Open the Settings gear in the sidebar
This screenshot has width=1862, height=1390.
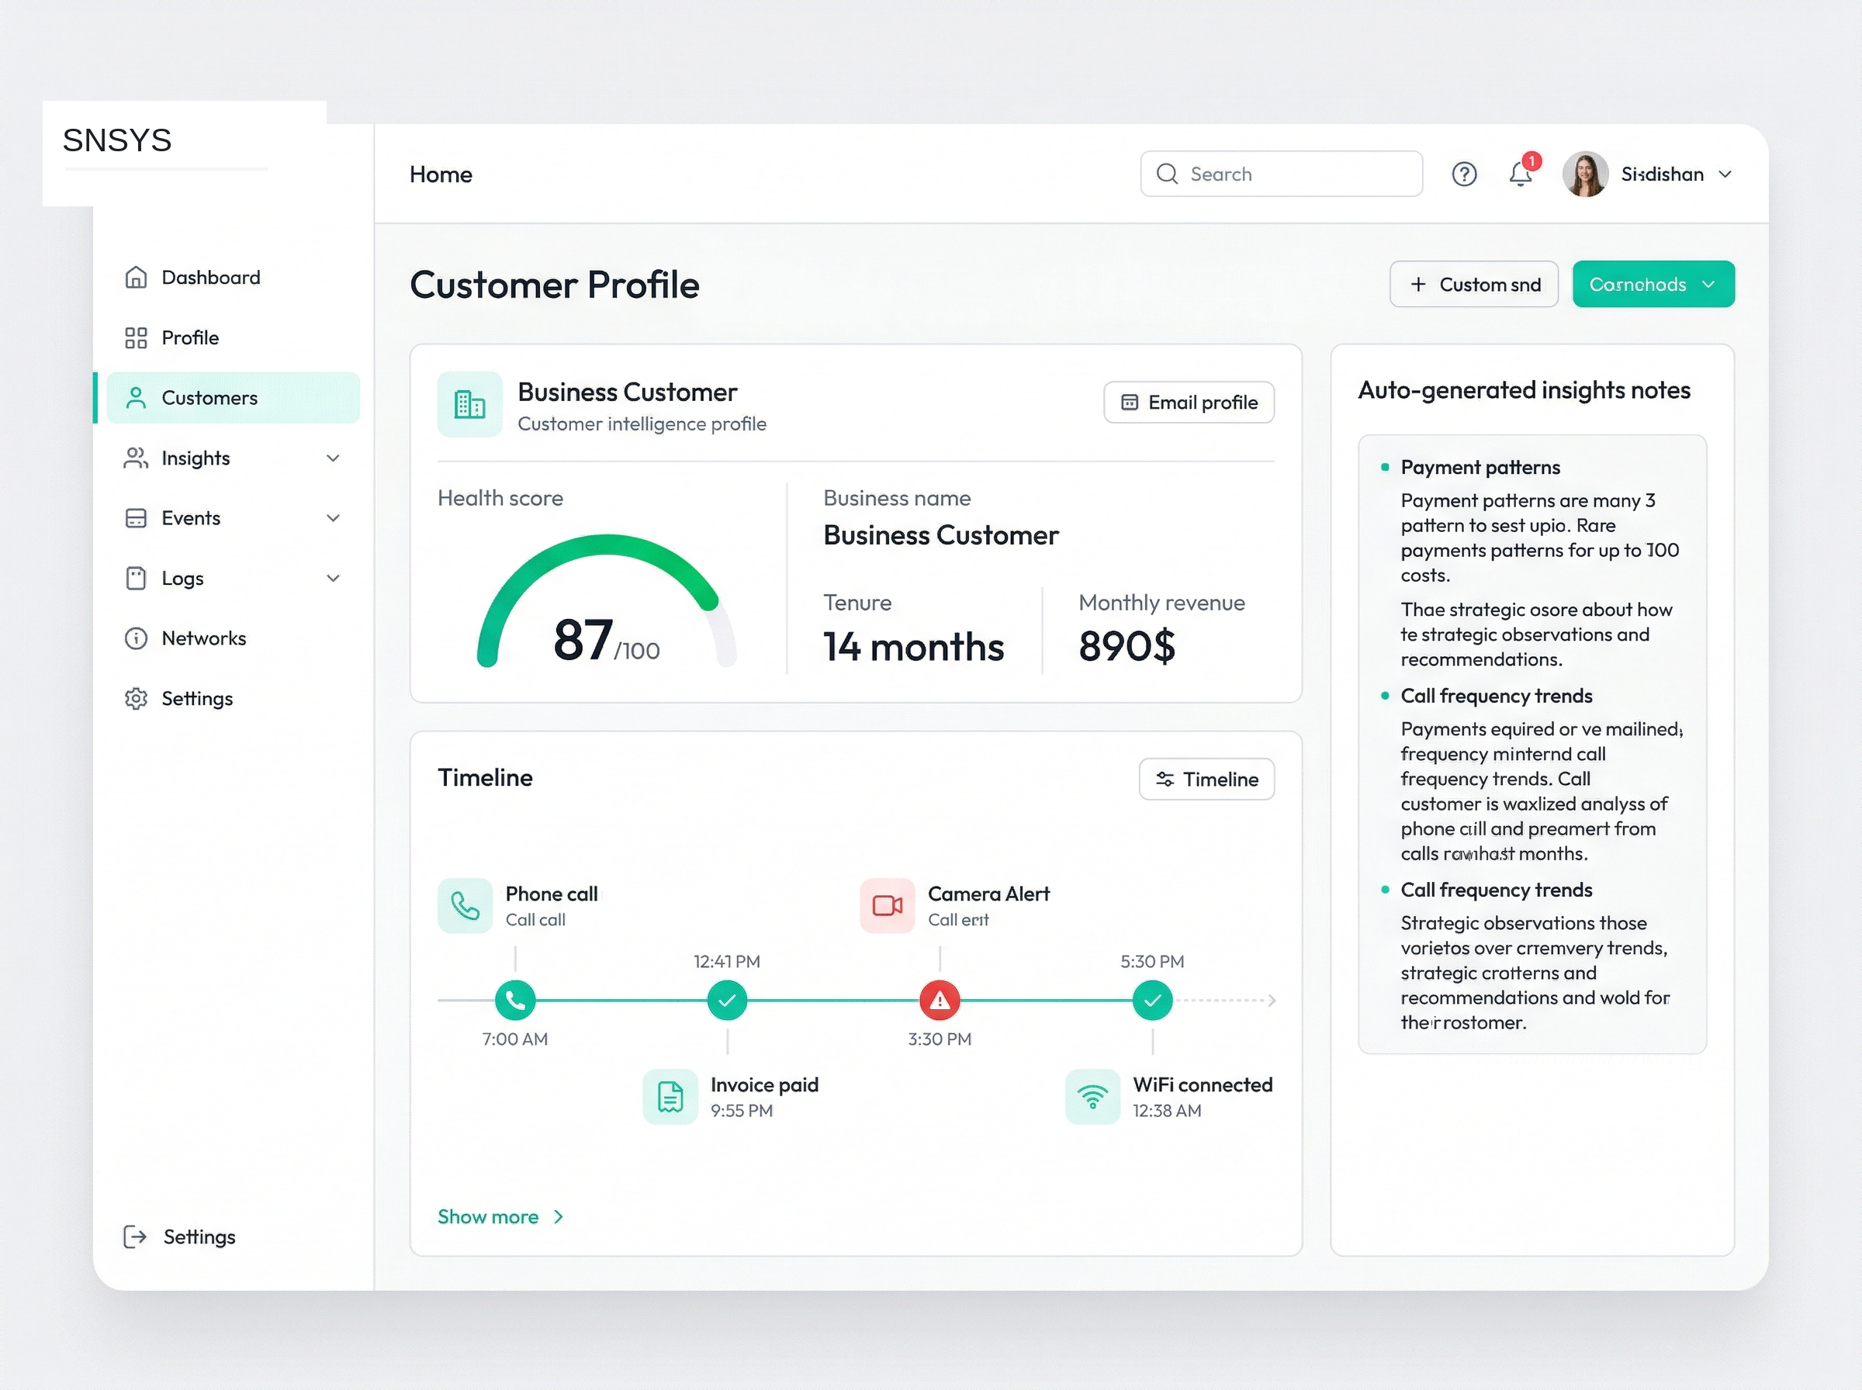coord(136,698)
